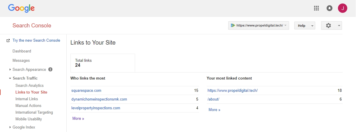The image size is (356, 132).
Task: Open the Dashboard menu item
Action: 22,51
